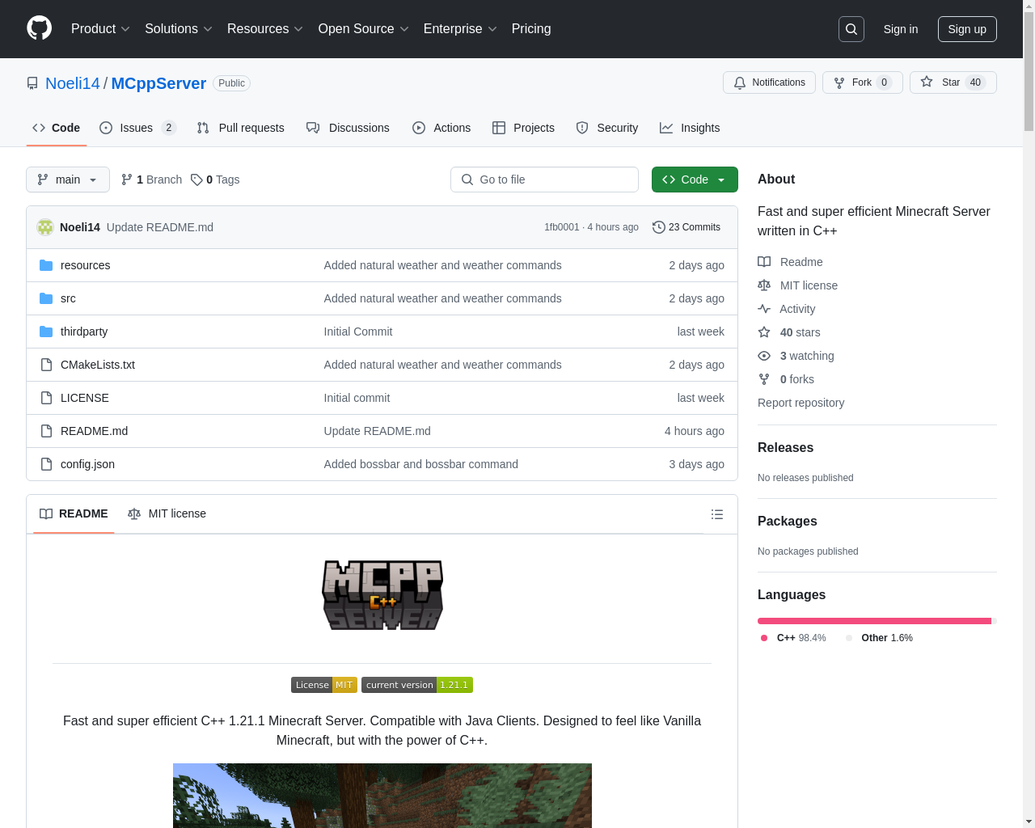Click the search magnifier icon in header

coord(851,29)
